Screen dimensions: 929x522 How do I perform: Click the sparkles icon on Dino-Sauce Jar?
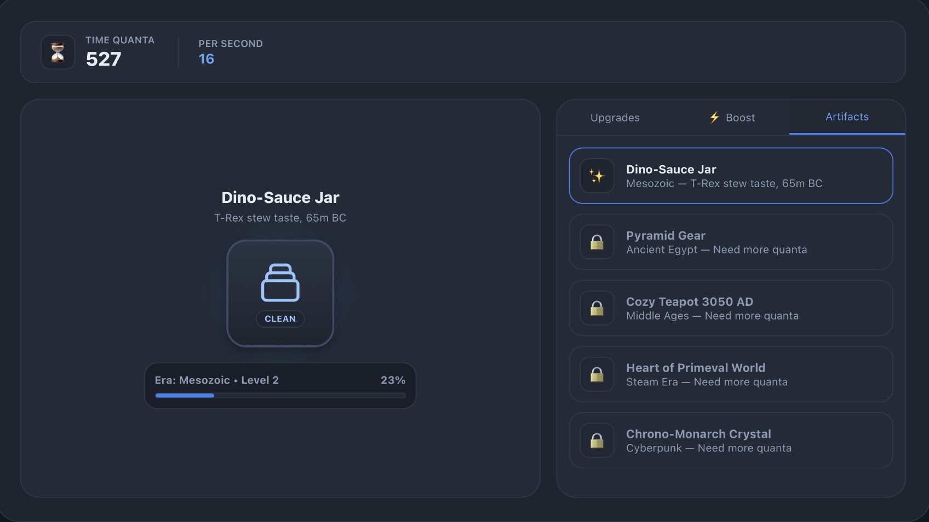tap(597, 176)
